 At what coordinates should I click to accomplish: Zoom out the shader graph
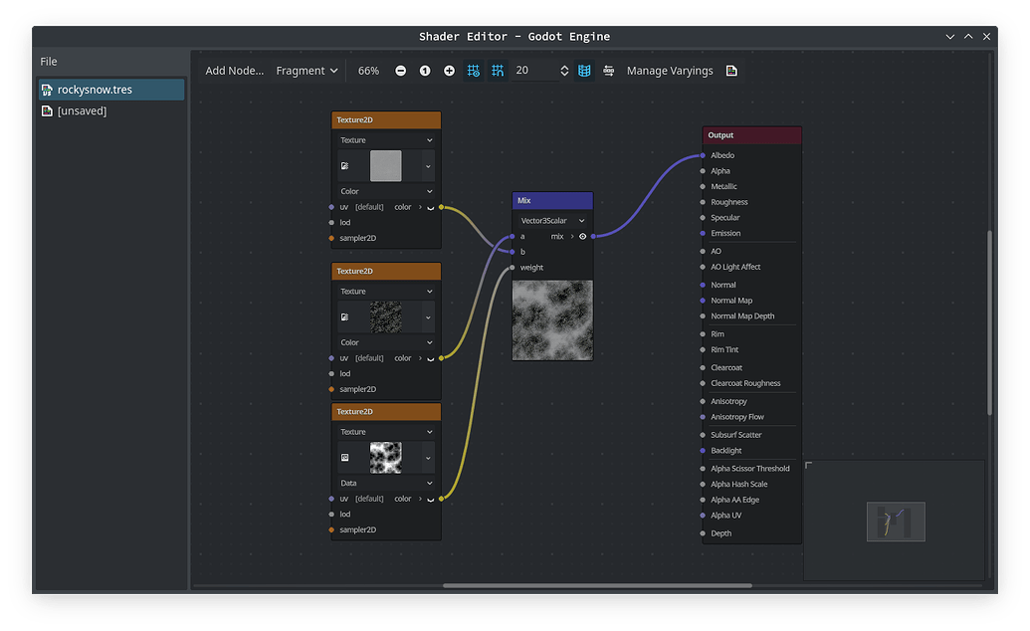point(400,71)
